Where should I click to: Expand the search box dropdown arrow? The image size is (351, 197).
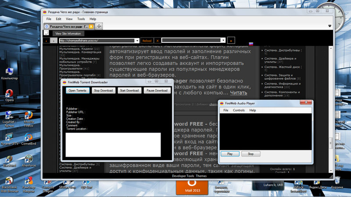click(x=223, y=40)
